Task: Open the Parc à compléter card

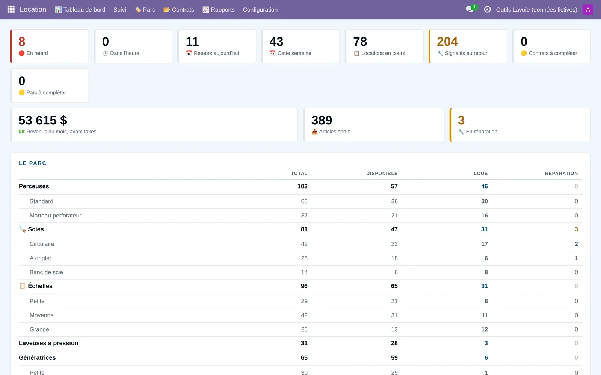Action: point(50,85)
